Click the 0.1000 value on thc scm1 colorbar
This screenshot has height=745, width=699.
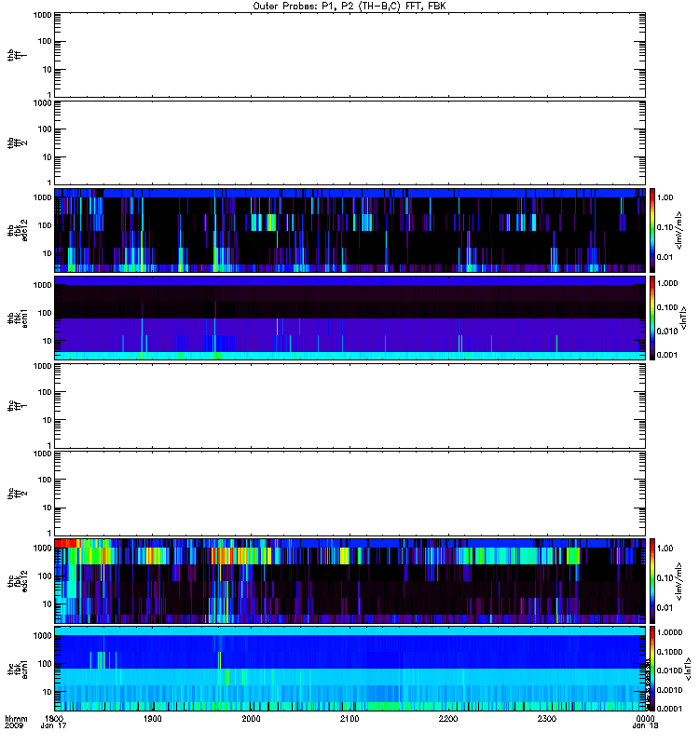(669, 651)
